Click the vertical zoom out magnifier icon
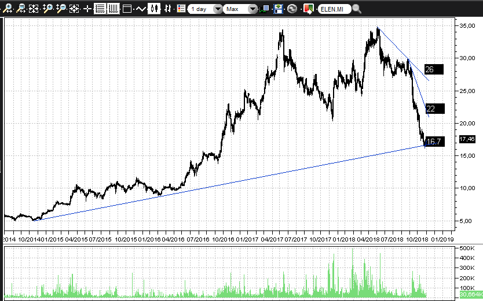This screenshot has height=301, width=483. pos(61,8)
